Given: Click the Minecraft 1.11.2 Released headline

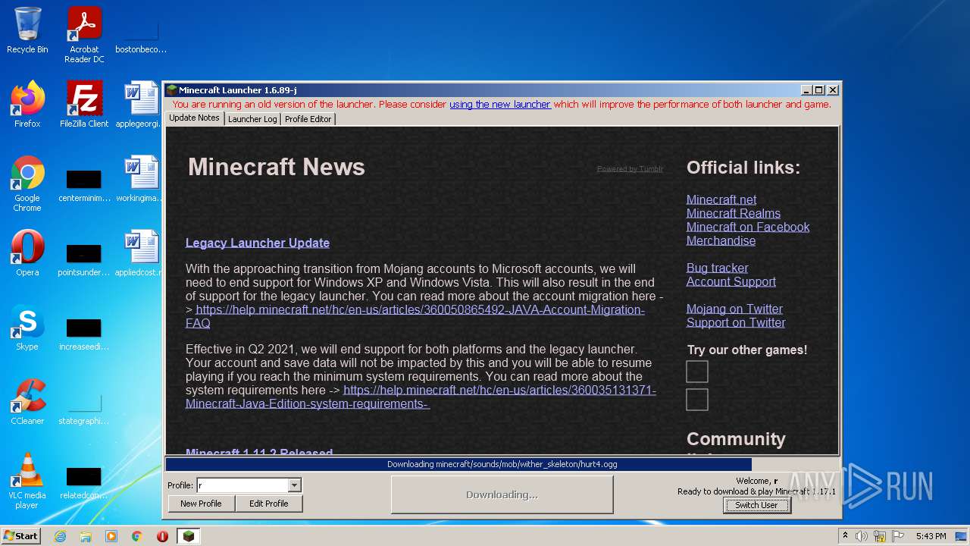Looking at the screenshot, I should tap(259, 453).
